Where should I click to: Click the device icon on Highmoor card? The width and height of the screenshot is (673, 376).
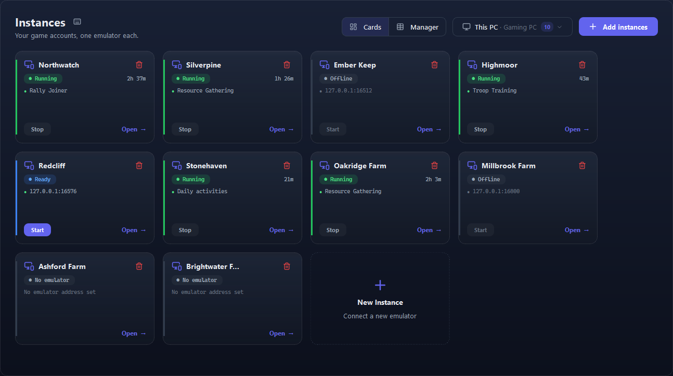(x=472, y=65)
